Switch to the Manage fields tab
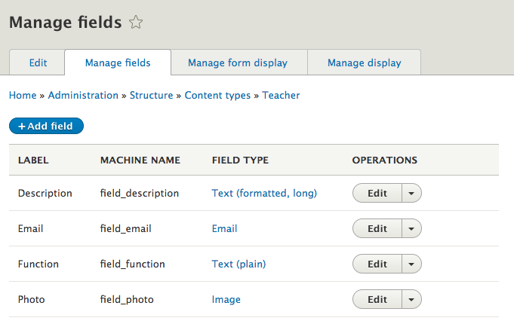514x327 pixels. [x=118, y=63]
